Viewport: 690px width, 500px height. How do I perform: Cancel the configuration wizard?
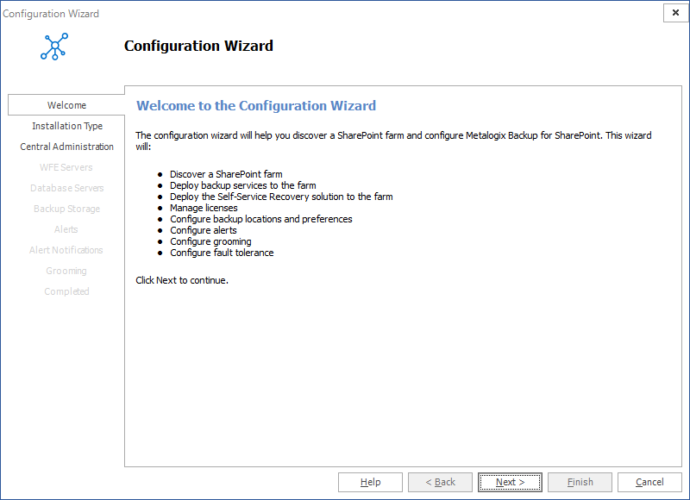tap(649, 482)
